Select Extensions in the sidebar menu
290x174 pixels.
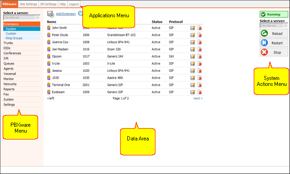[22, 24]
